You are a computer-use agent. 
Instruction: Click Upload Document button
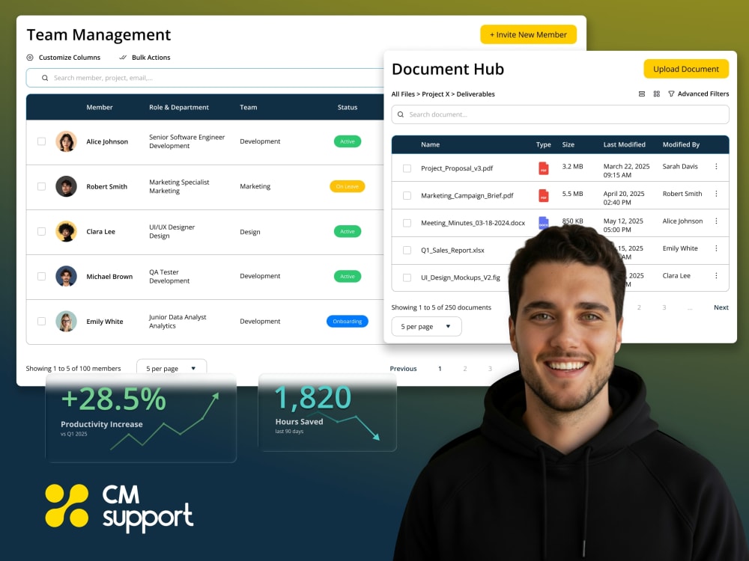pyautogui.click(x=686, y=69)
